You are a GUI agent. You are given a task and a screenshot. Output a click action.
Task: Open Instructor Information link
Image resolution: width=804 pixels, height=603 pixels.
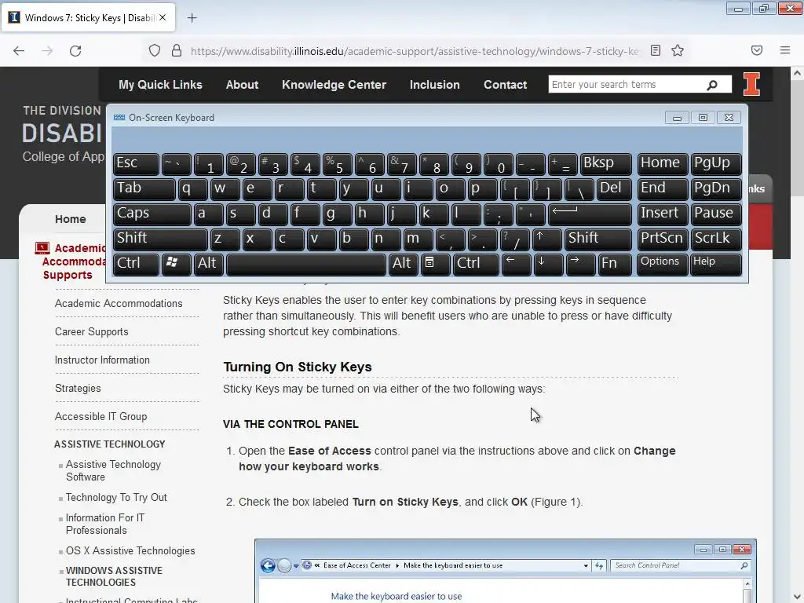point(102,360)
